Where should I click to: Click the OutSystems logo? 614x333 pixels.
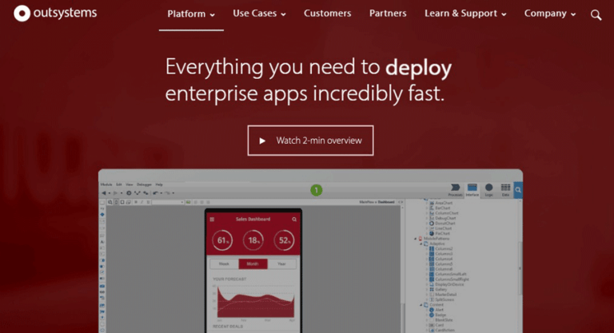[55, 14]
